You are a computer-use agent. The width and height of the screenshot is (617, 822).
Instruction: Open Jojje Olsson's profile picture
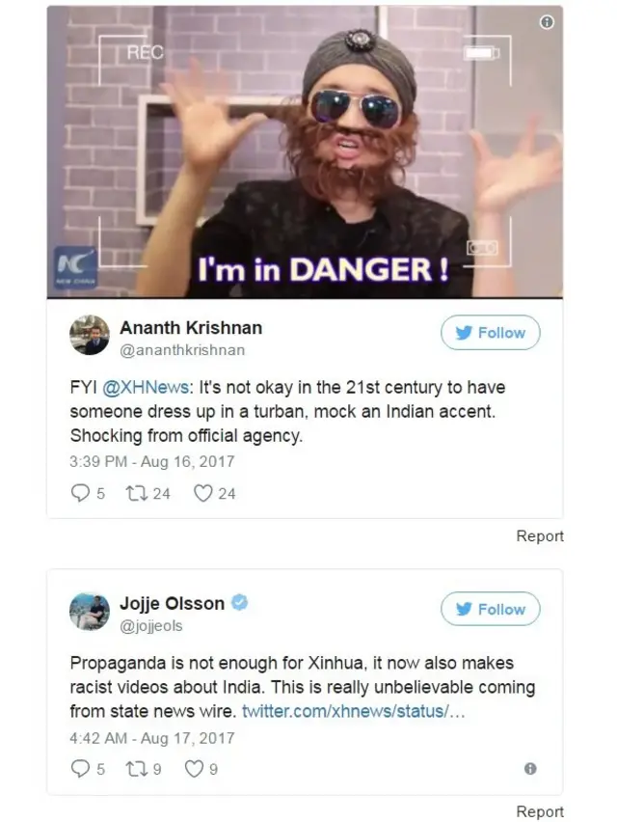[90, 612]
